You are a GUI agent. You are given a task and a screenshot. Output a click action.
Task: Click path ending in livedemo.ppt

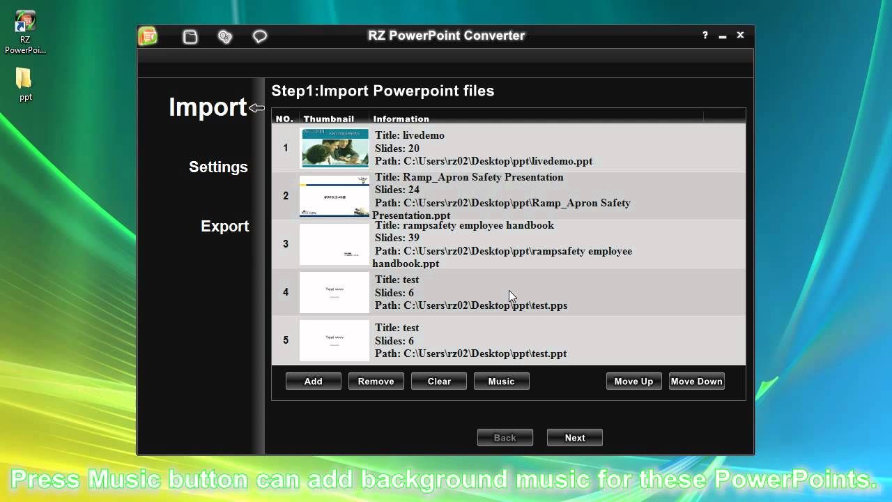[484, 161]
